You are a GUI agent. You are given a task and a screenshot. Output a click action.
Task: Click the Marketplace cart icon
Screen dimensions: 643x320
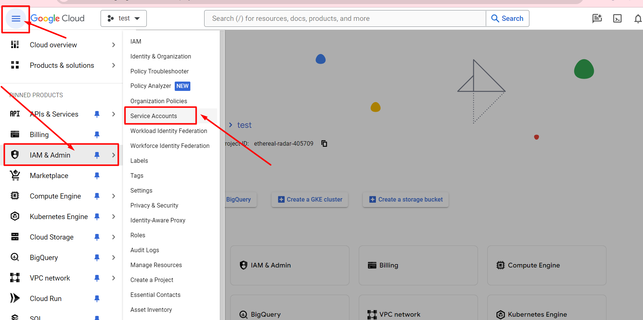[x=15, y=175]
